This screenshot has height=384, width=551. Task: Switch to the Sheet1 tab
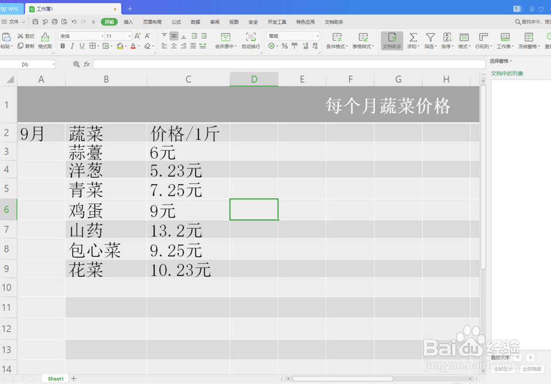55,378
